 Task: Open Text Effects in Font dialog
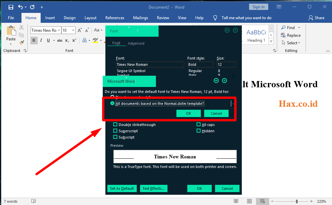tap(154, 188)
